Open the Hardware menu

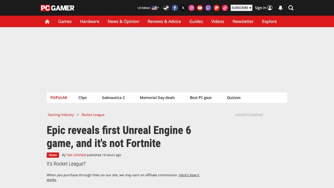[x=90, y=21]
